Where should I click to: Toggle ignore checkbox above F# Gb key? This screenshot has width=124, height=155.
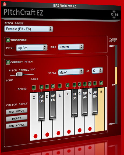tap(74, 85)
